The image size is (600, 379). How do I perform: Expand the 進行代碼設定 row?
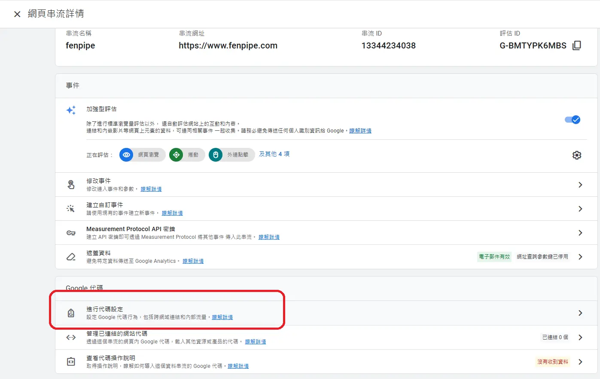(x=580, y=313)
